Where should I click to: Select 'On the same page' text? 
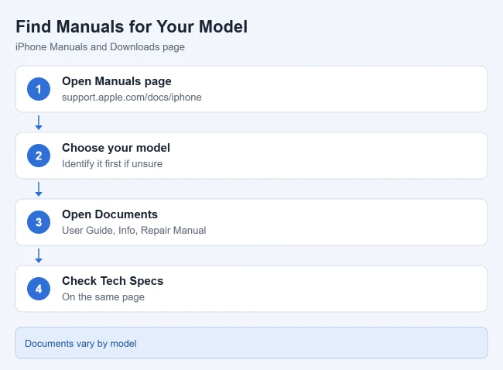pos(103,296)
